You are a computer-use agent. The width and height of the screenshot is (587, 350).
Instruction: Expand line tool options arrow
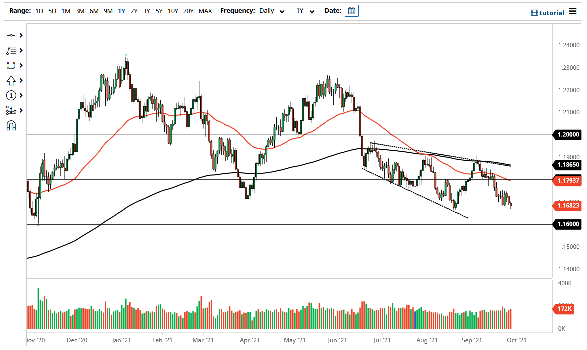[x=21, y=35]
